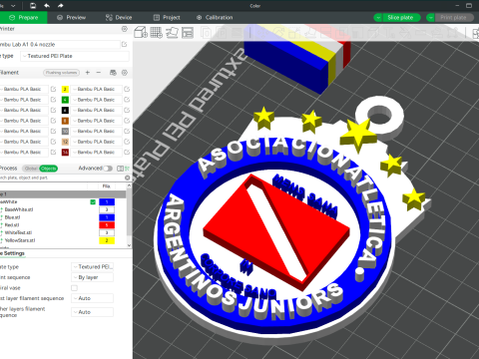479x359 pixels.
Task: Open the Device tab
Action: (119, 18)
